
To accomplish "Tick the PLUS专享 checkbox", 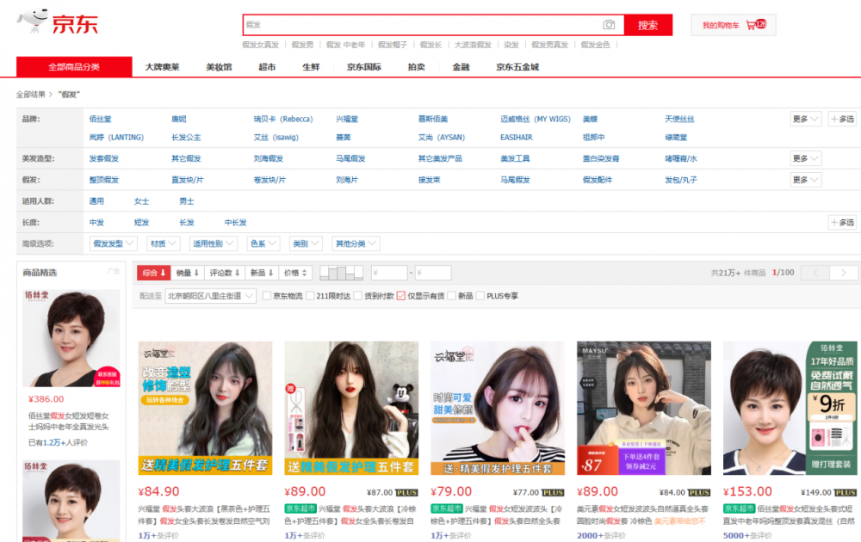I will (x=480, y=296).
